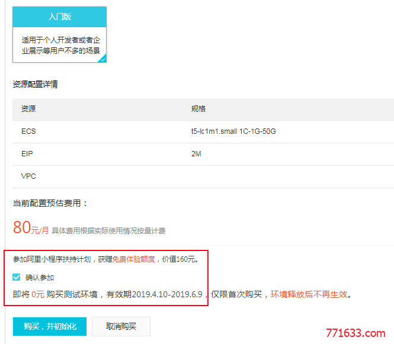This screenshot has height=344, width=394.
Task: Toggle the 确认参加 checkbox
Action: [17, 277]
